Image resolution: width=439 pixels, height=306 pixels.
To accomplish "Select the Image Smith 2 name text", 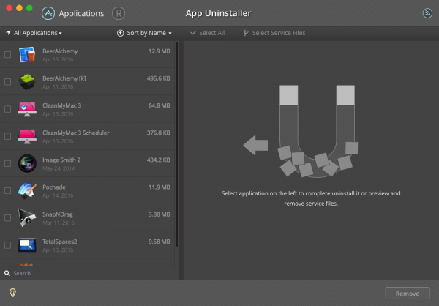I will 61,160.
